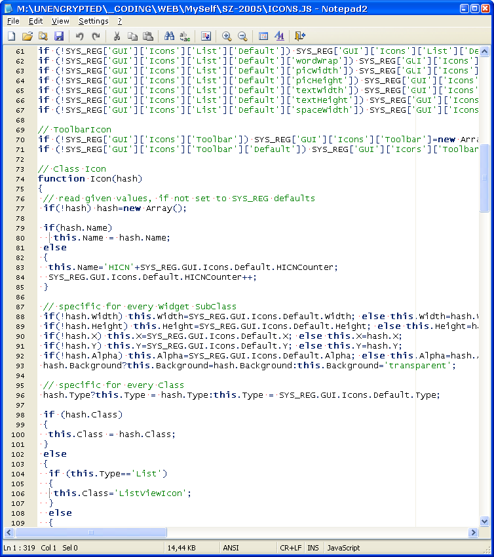494x557 pixels.
Task: Click the Redo arrow icon
Action: click(x=96, y=36)
